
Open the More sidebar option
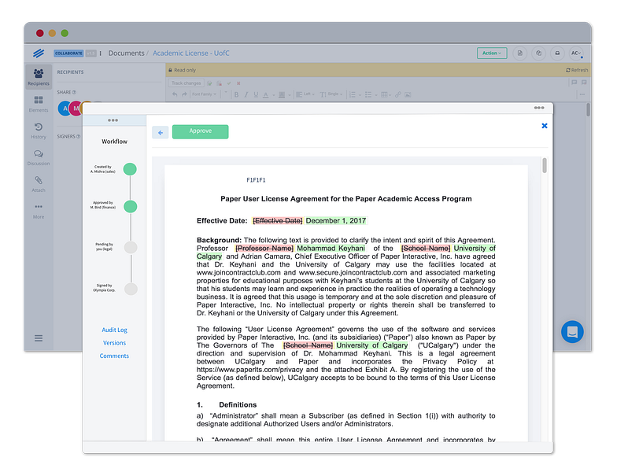click(39, 211)
